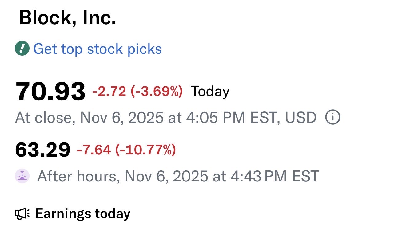Click the (-3.69%) daily percent change
This screenshot has height=242, width=406.
click(x=157, y=91)
